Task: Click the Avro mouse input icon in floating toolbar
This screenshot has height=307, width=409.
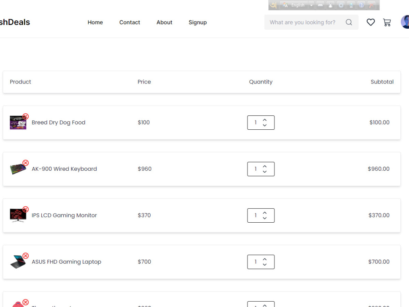Action: pyautogui.click(x=330, y=5)
